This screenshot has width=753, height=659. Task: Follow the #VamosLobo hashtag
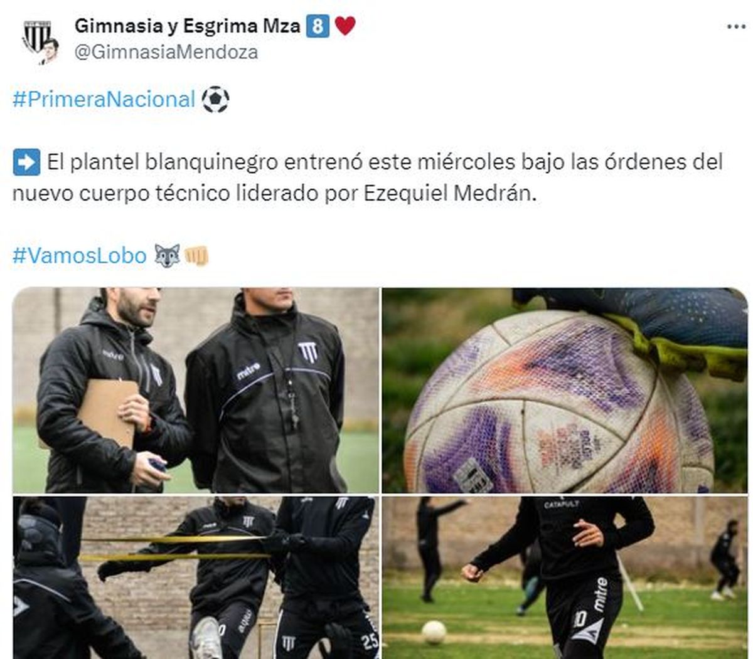click(x=80, y=255)
